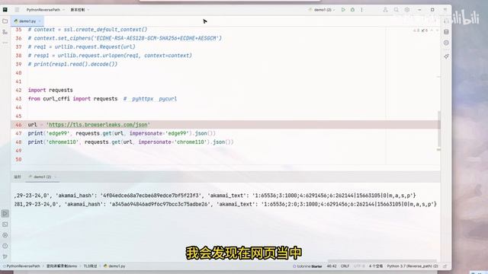Open the Project tool window folder icon
This screenshot has width=488, height=274.
coord(5,21)
